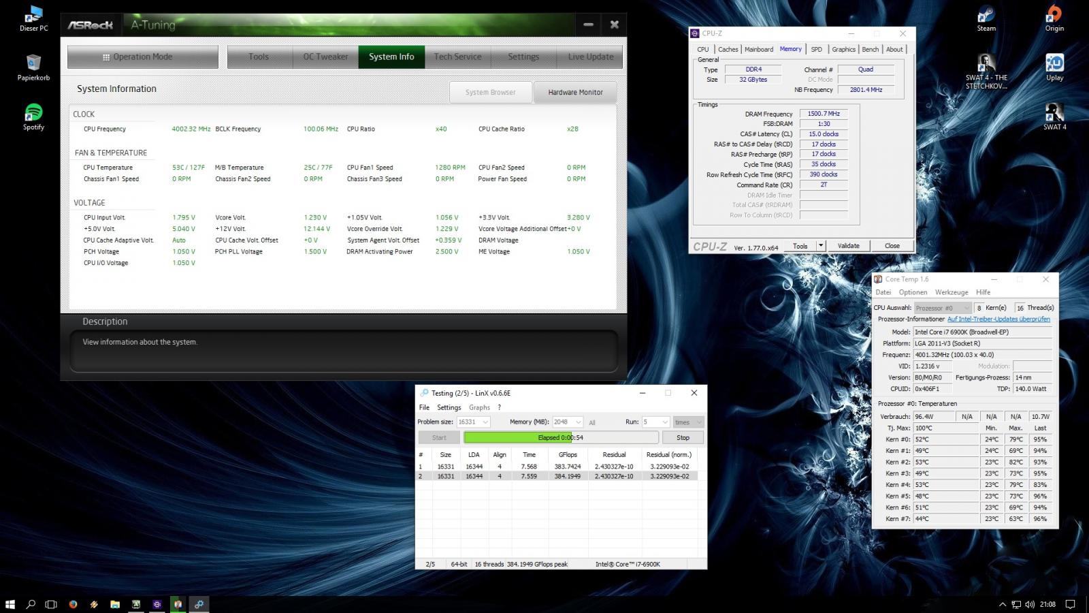The image size is (1089, 613).
Task: Open Core Temp Werkzeuge menu
Action: [x=952, y=292]
